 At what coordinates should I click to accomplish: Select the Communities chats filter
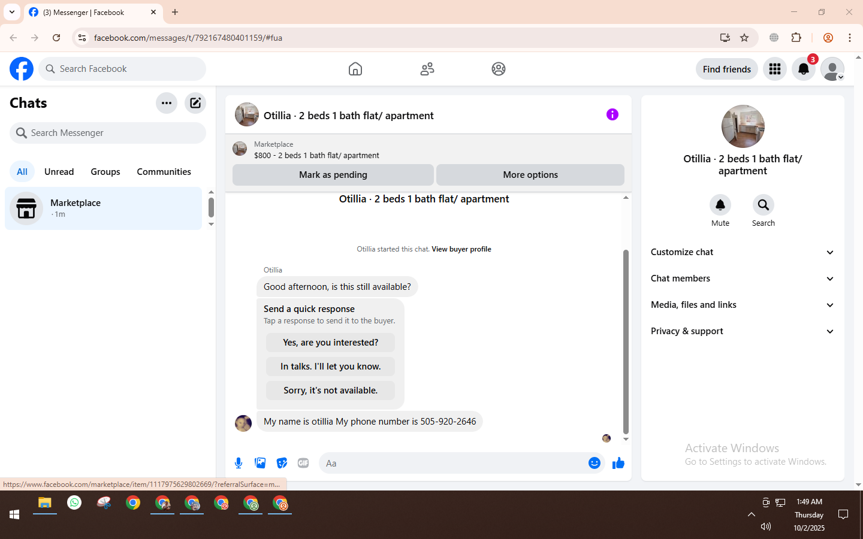pyautogui.click(x=164, y=172)
